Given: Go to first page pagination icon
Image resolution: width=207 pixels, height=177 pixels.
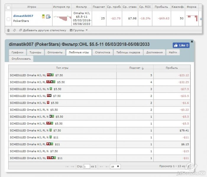Looking at the screenshot, I should coord(67,166).
